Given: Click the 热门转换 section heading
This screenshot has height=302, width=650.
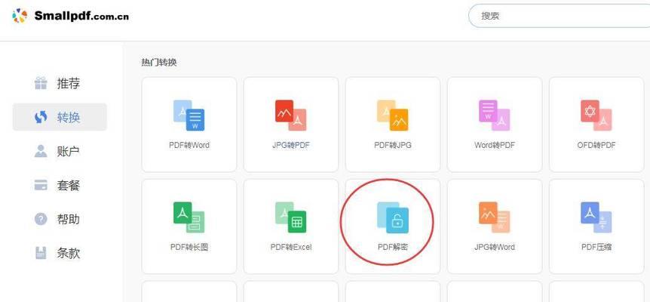Looking at the screenshot, I should 159,63.
